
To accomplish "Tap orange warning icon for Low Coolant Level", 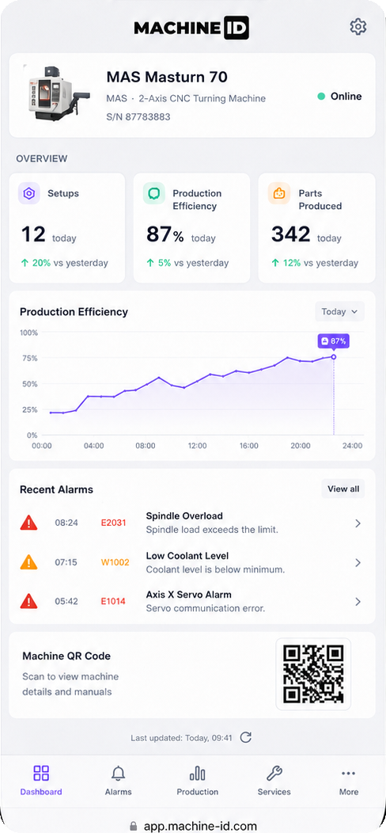I will pyautogui.click(x=28, y=562).
